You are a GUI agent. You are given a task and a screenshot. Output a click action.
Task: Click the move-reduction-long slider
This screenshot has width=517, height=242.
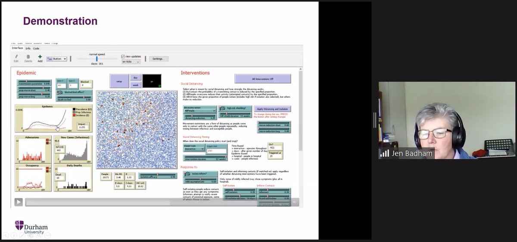click(274, 130)
